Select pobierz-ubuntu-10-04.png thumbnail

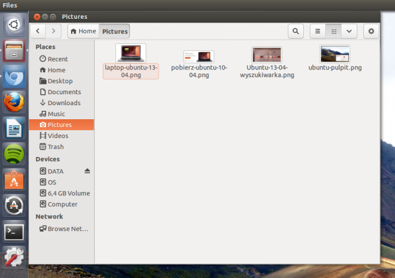[x=199, y=57]
